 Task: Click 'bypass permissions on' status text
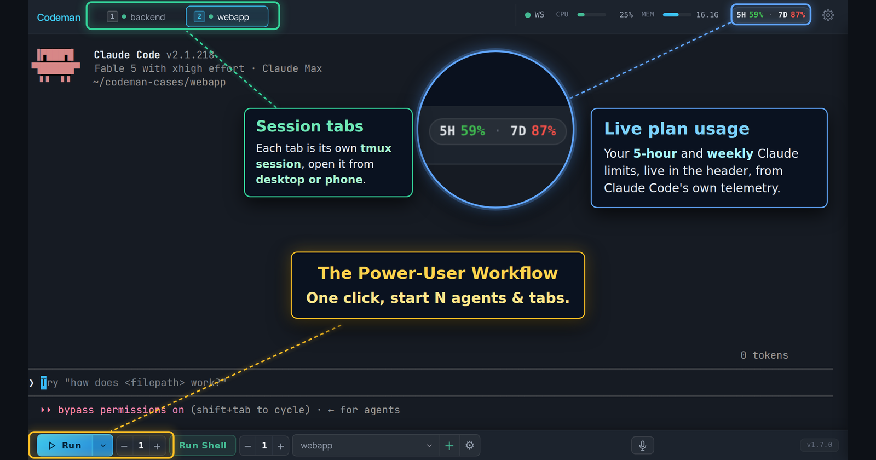(121, 410)
